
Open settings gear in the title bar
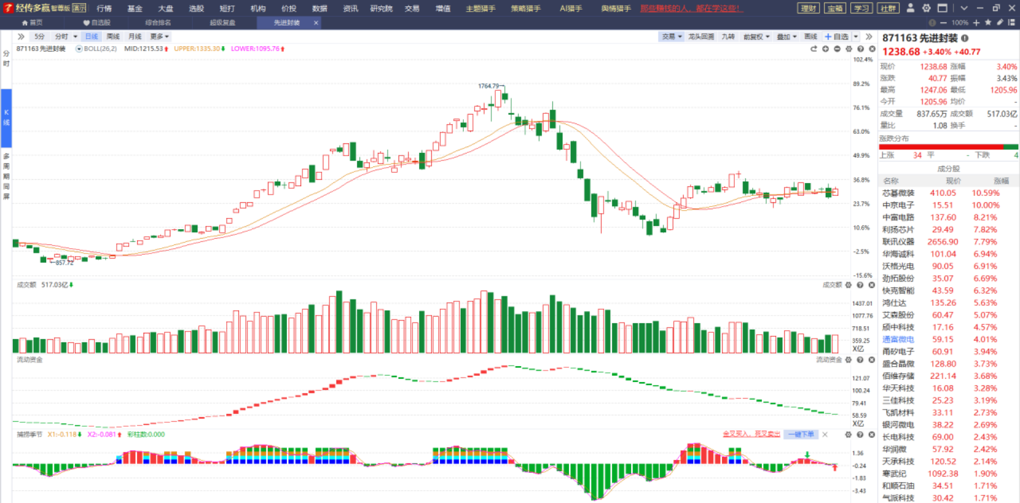pyautogui.click(x=926, y=8)
